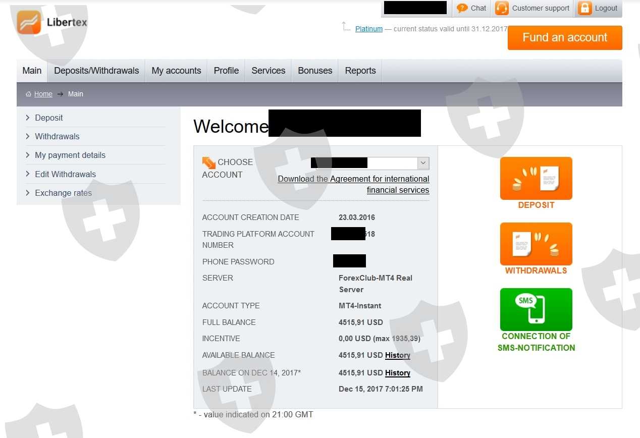This screenshot has width=640, height=438.
Task: Download the Agreement for international financial services
Action: pos(353,184)
